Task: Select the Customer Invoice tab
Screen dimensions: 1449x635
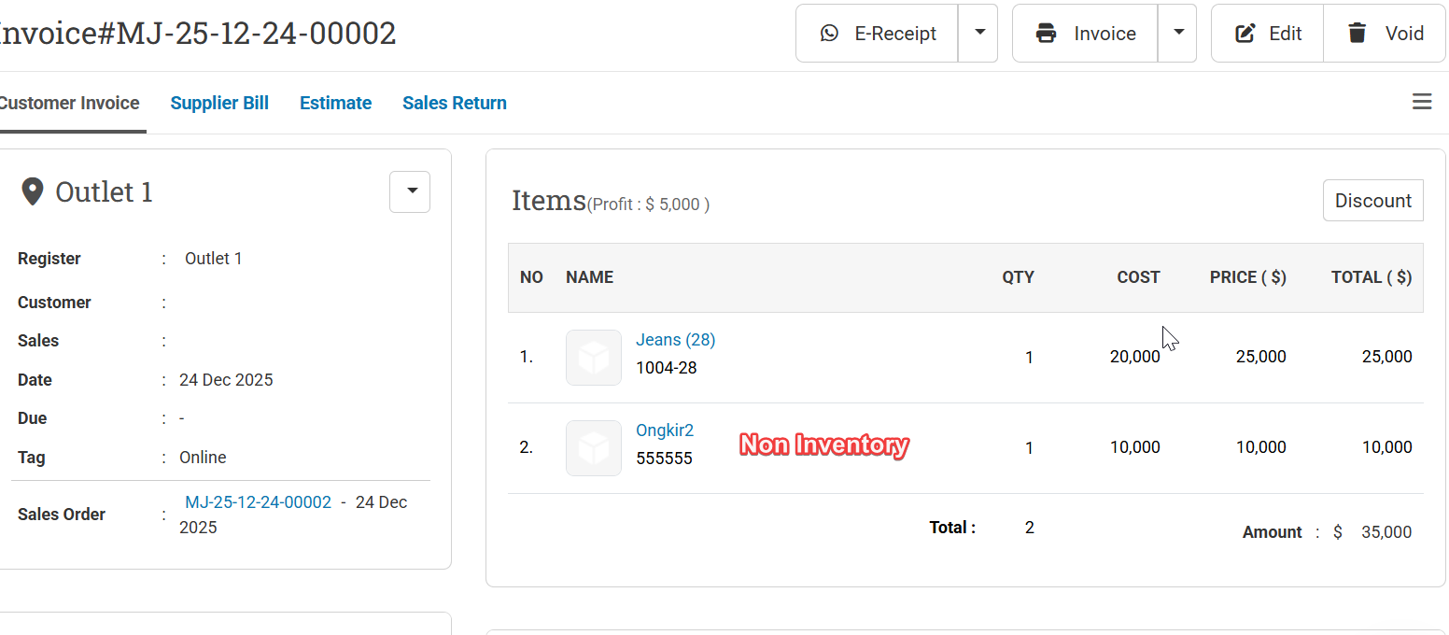Action: click(70, 103)
